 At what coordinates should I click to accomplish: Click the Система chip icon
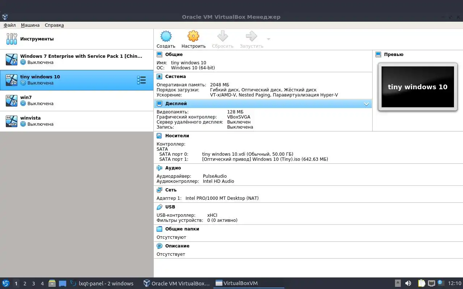coord(160,77)
